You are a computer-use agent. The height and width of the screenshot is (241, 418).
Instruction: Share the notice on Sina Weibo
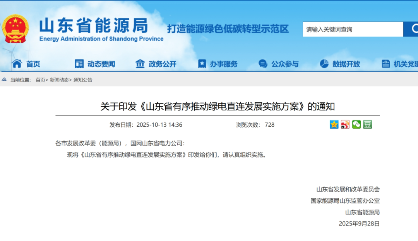pos(345,124)
